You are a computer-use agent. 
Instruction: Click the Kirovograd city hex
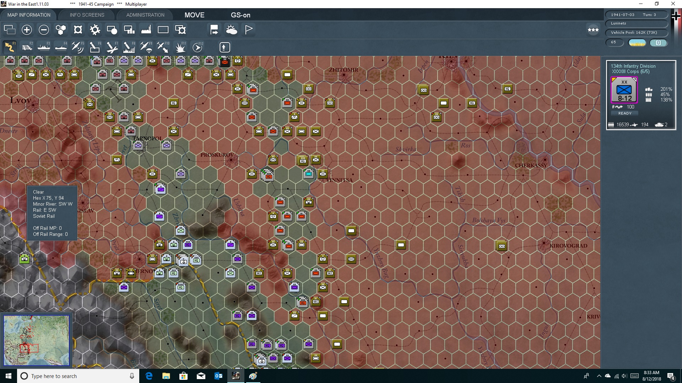coord(543,244)
